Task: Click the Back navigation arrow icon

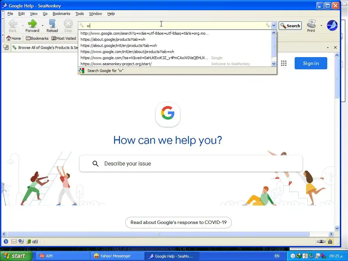Action: [13, 23]
